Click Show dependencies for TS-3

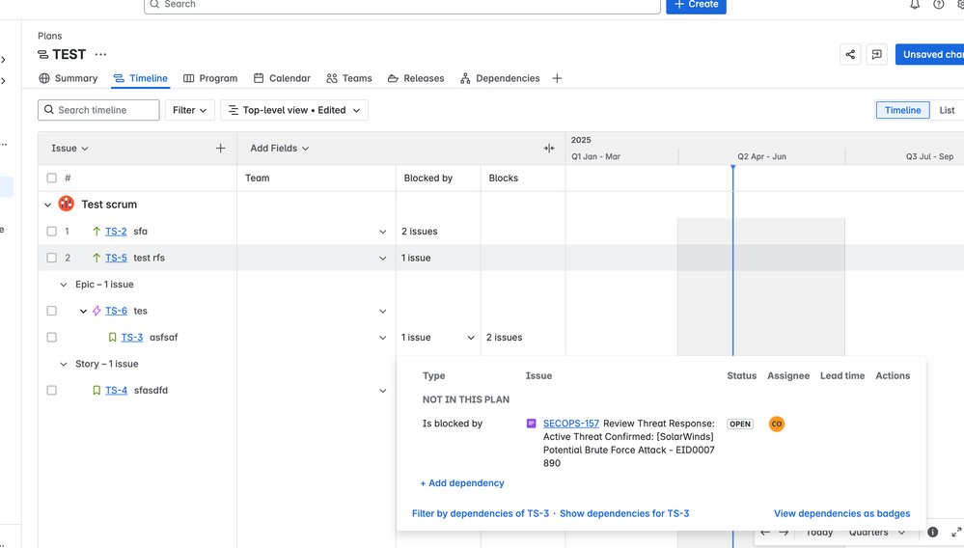coord(624,513)
